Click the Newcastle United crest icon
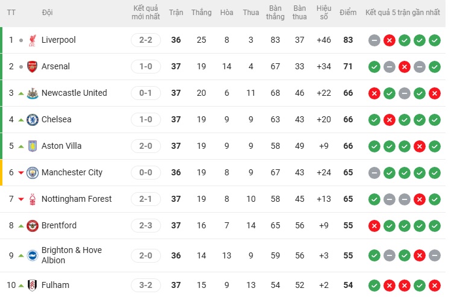Screen dimensions: 457x297 pos(33,93)
